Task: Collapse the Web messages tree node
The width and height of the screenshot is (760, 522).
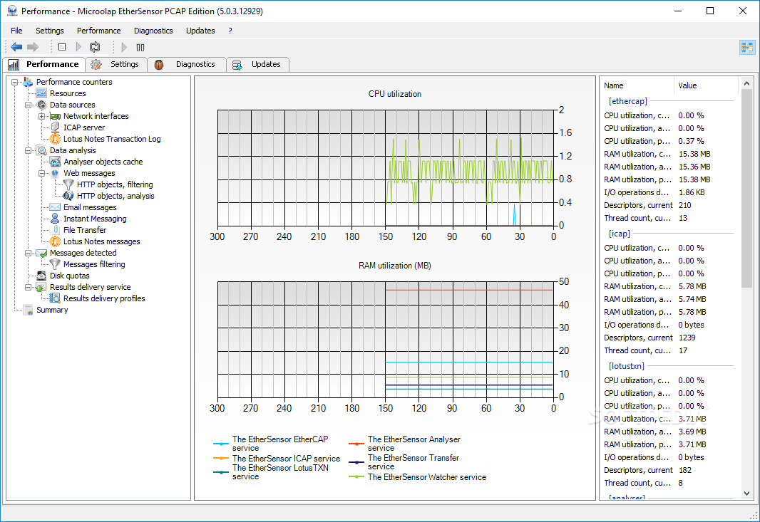Action: click(x=41, y=173)
